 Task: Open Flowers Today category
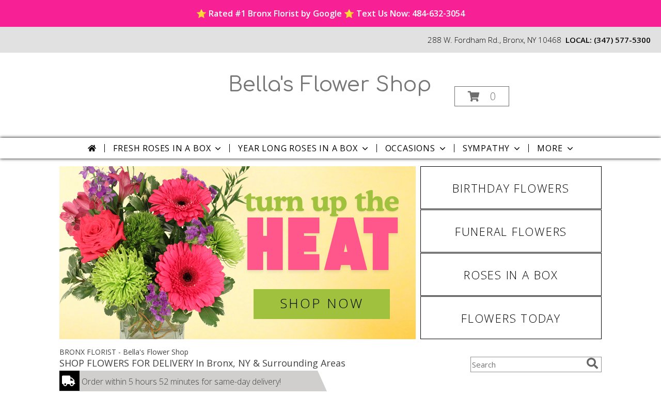coord(511,318)
